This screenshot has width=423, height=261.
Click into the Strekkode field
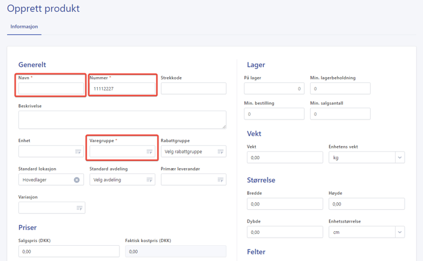(193, 88)
